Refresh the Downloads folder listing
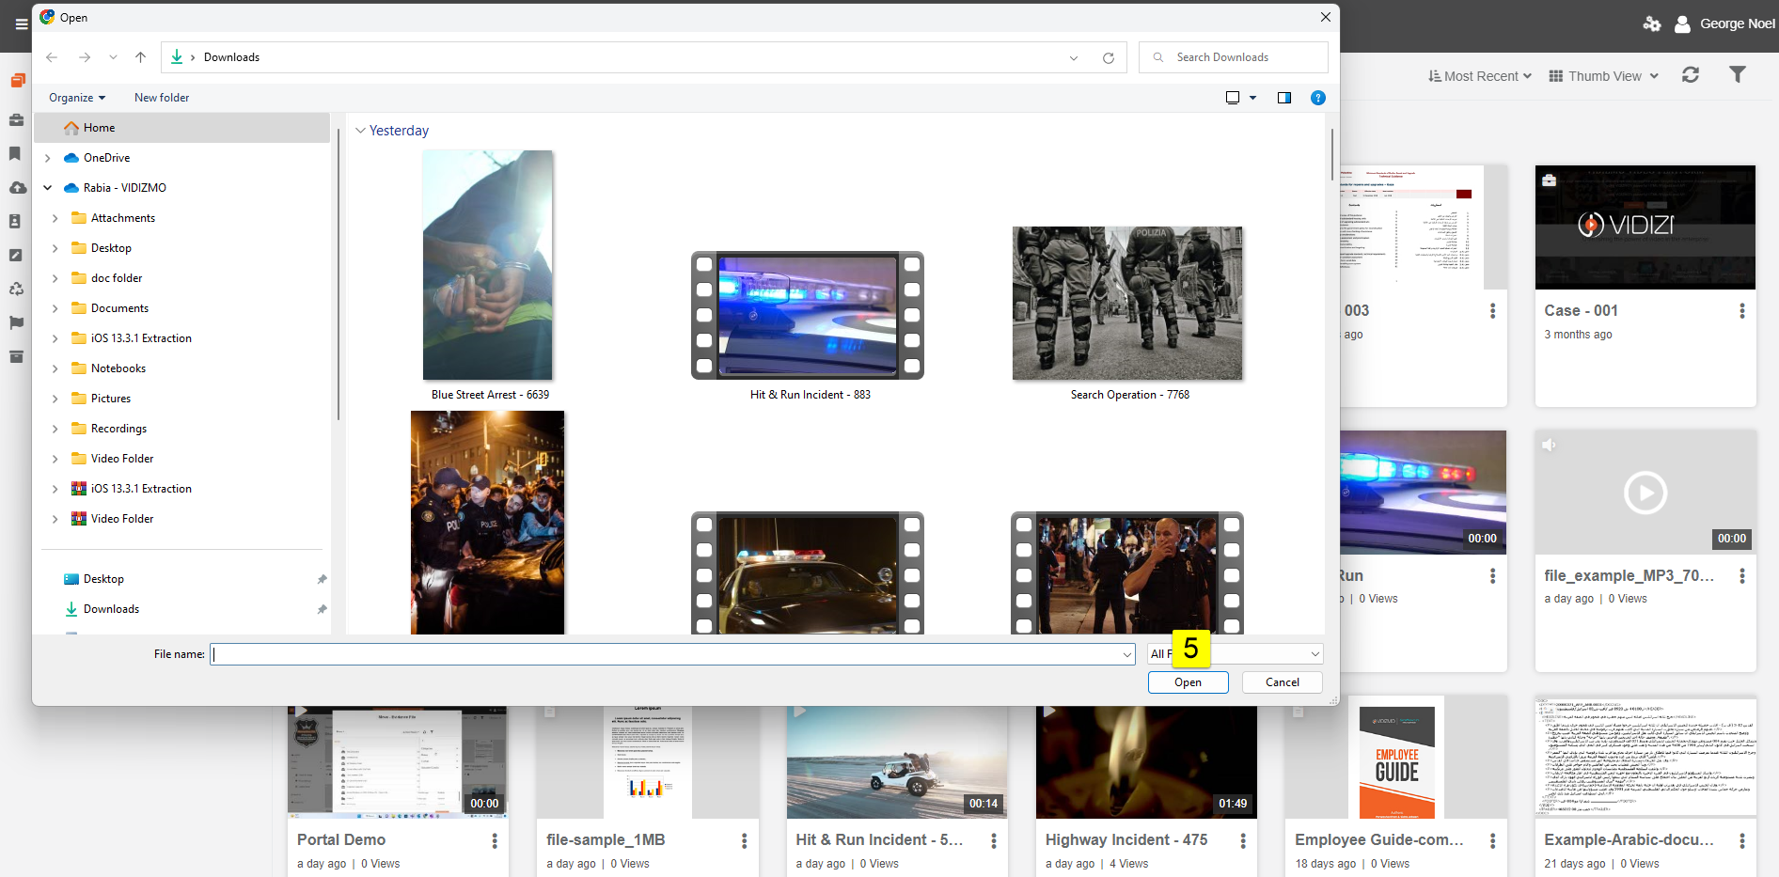Image resolution: width=1779 pixels, height=877 pixels. [1109, 57]
